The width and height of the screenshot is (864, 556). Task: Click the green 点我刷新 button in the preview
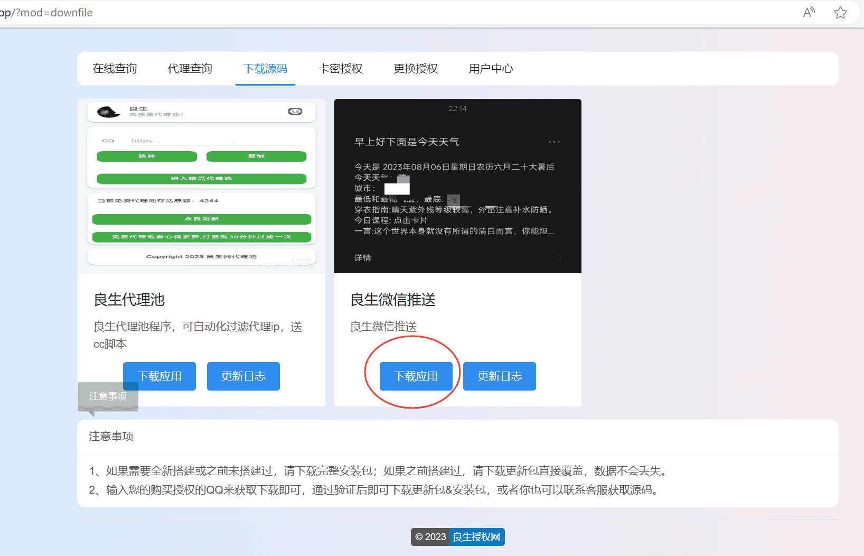[201, 219]
